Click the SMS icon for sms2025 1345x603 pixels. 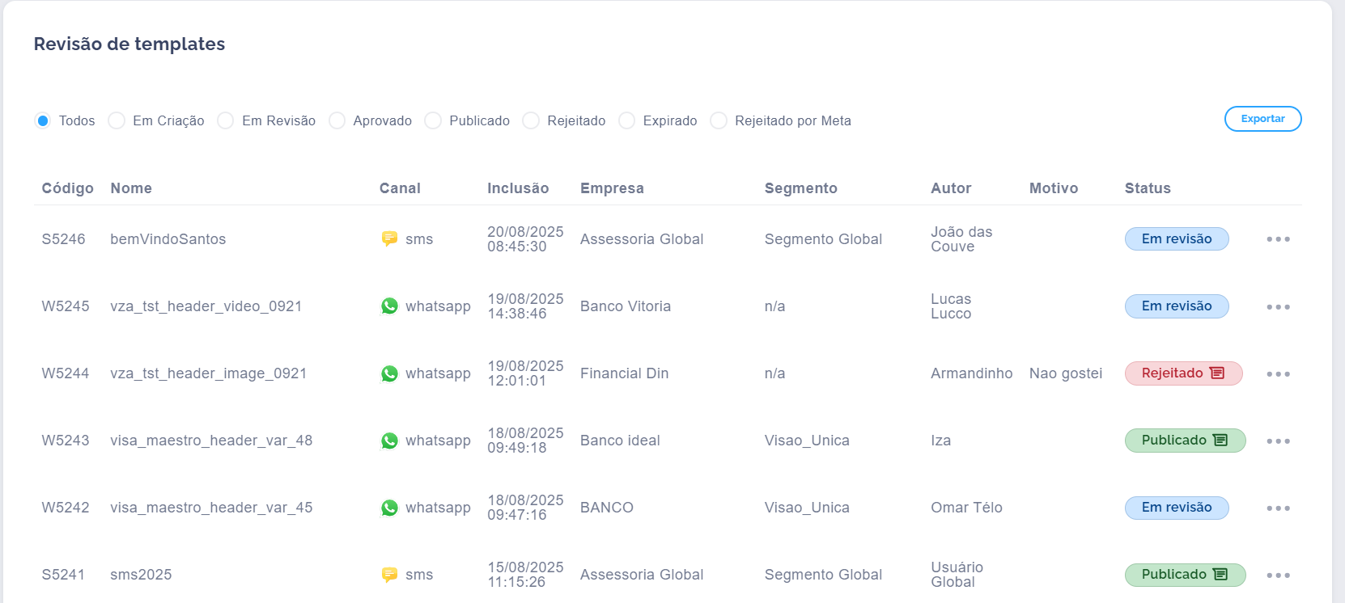pyautogui.click(x=389, y=575)
